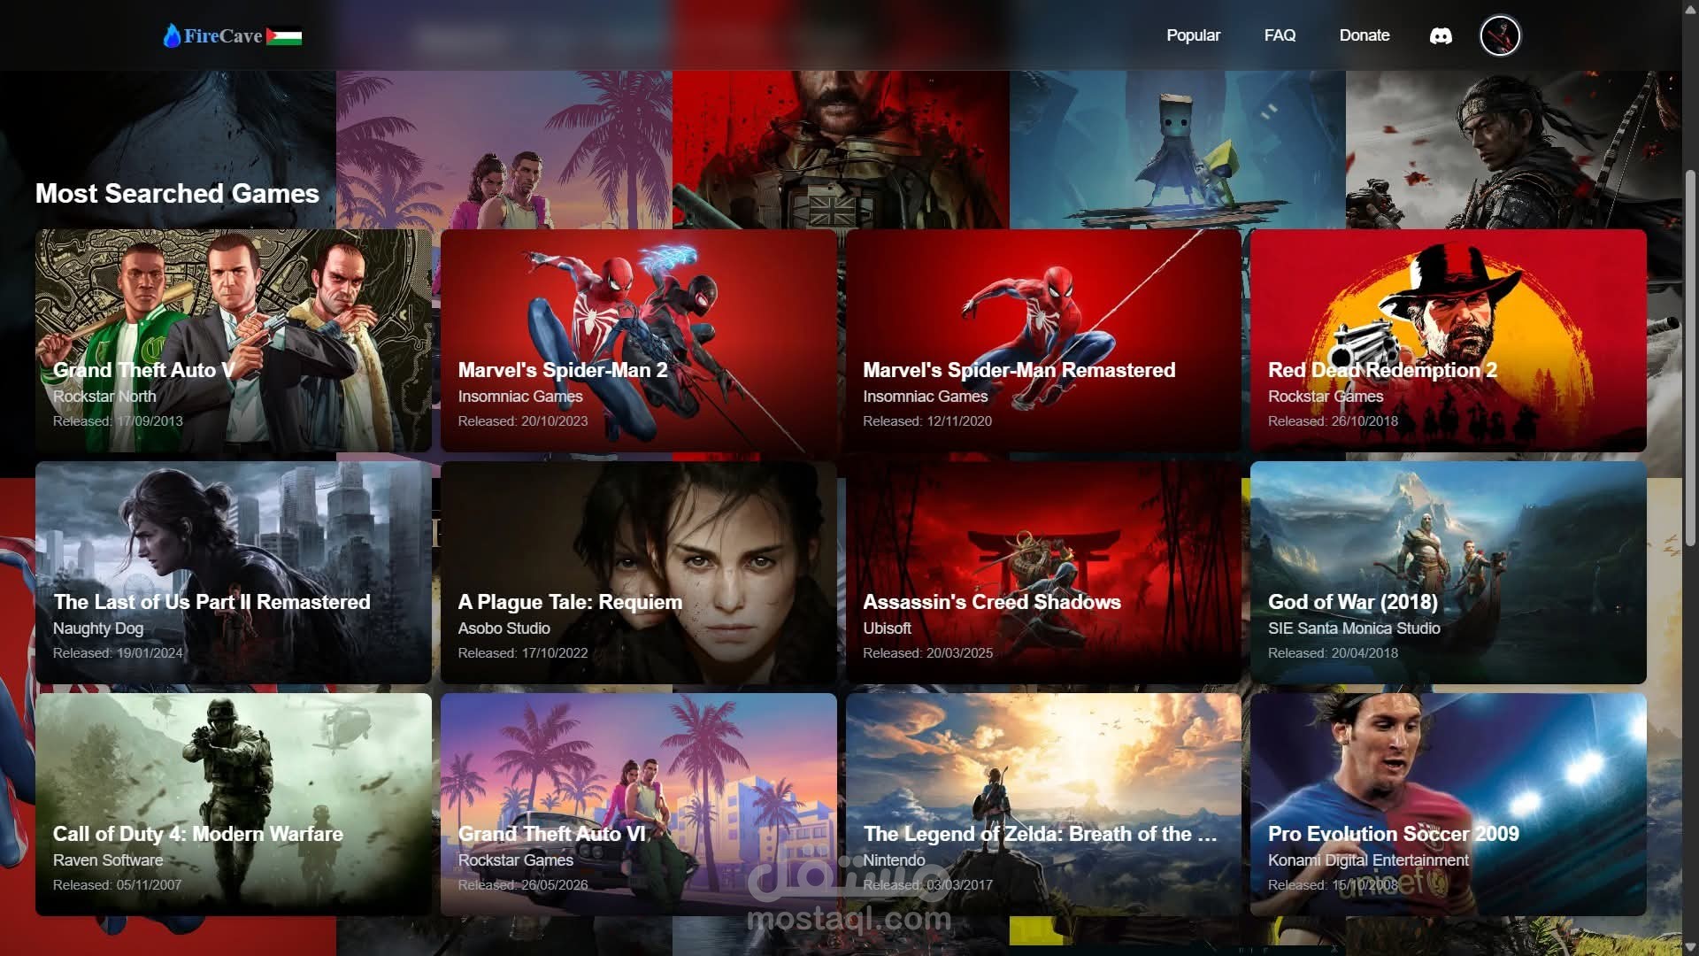Open Legend of Zelda: Breath of the Wild card
The height and width of the screenshot is (956, 1699).
(x=1043, y=805)
